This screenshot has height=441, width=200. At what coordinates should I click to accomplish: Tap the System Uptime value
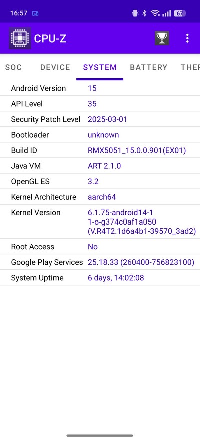click(116, 278)
